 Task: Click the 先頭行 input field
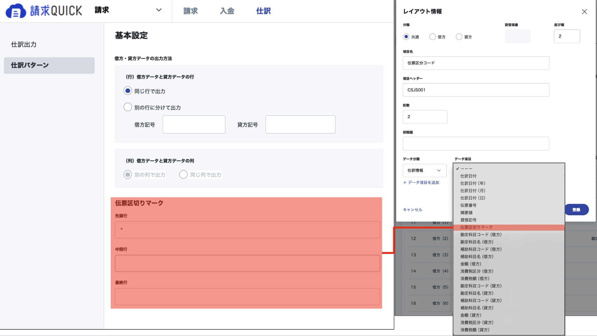tap(247, 229)
